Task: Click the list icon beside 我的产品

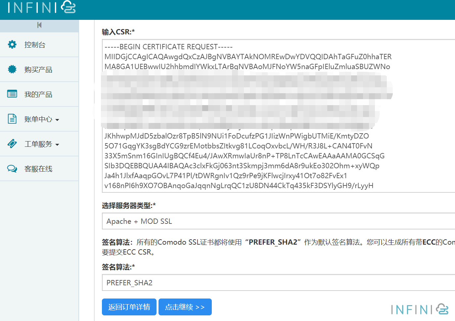Action: (12, 94)
